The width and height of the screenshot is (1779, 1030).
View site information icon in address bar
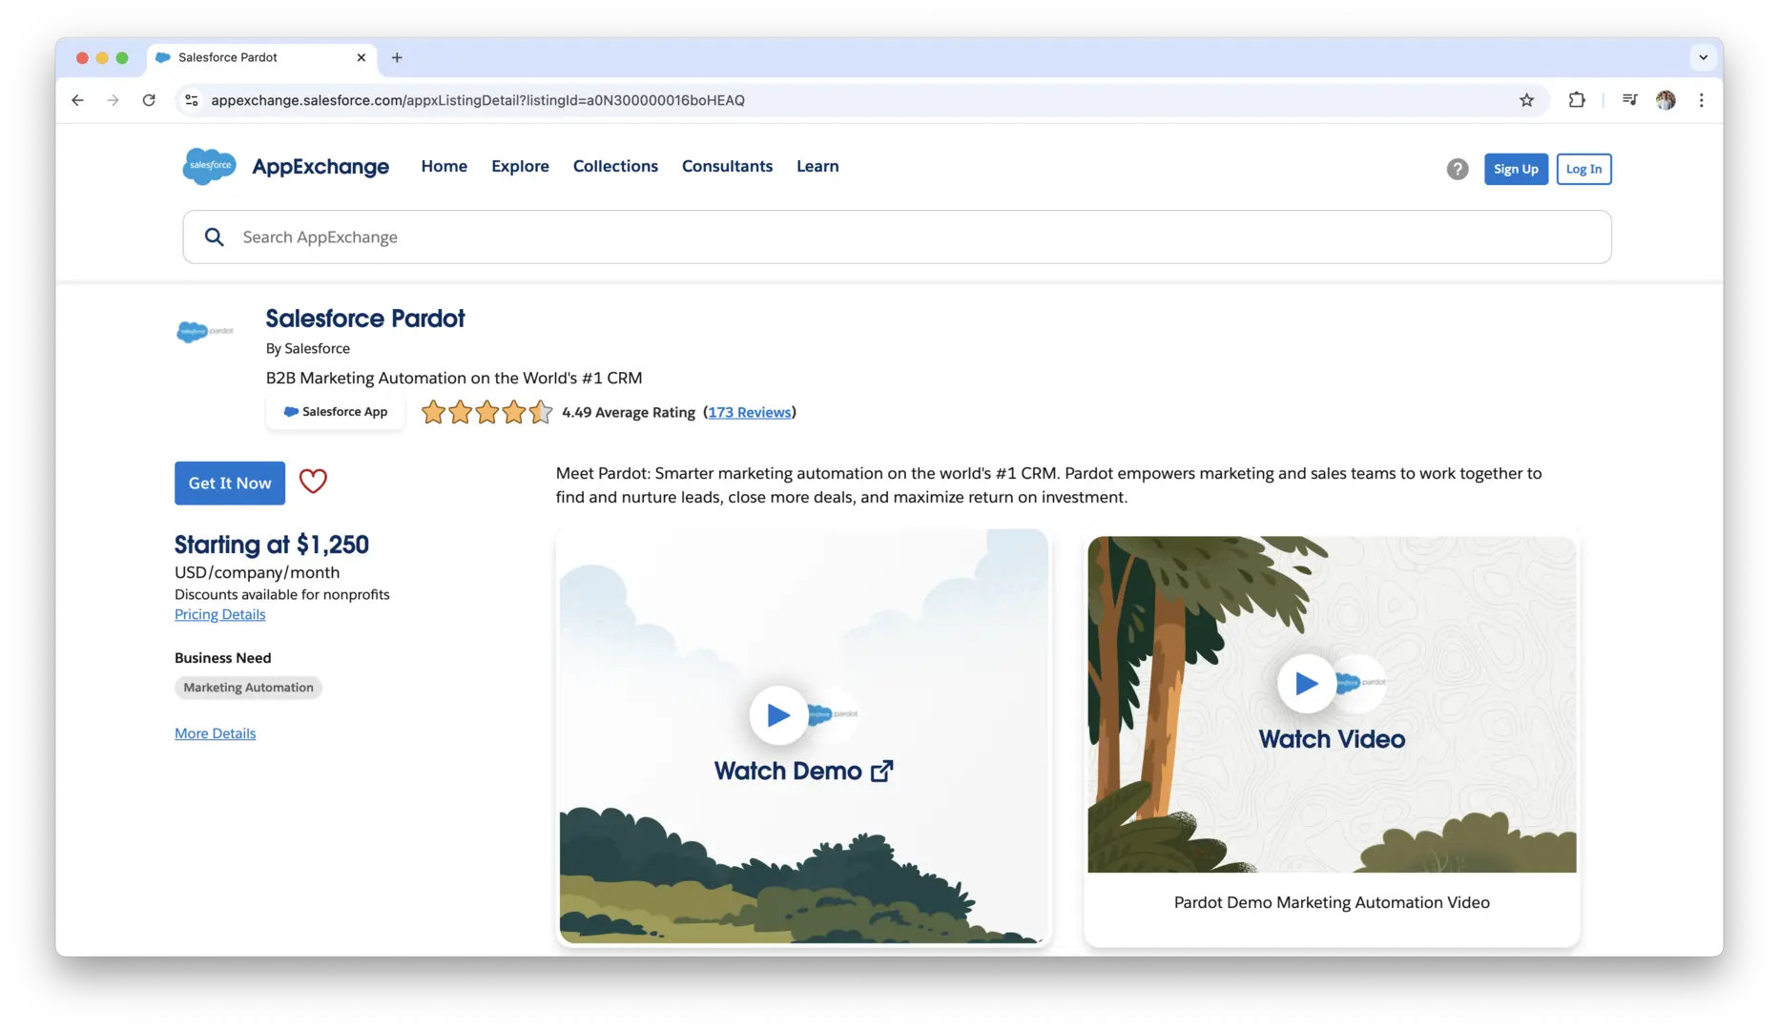tap(192, 100)
